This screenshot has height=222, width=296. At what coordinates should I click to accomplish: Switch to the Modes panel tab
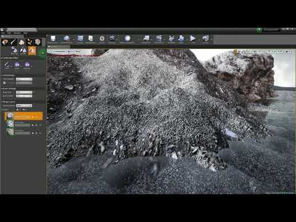[12, 36]
